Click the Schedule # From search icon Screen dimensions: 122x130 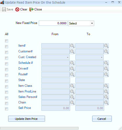(72, 63)
